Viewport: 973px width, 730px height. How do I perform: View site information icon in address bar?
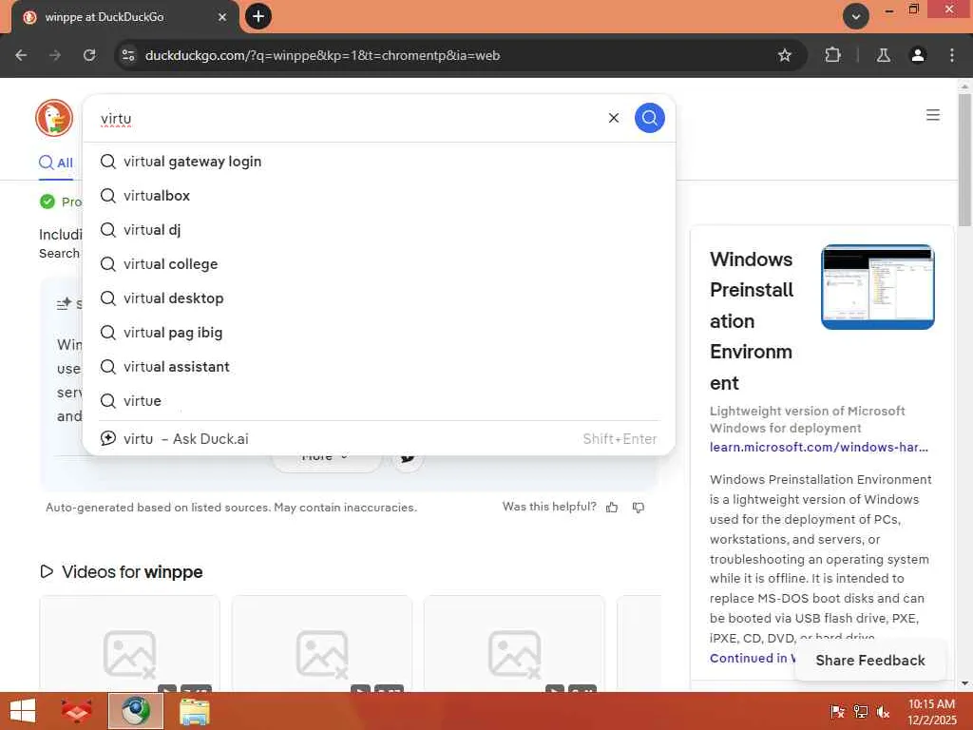[x=128, y=55]
